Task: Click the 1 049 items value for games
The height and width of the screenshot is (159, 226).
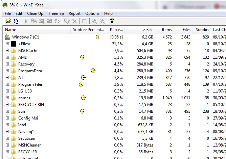Action: coord(167,98)
